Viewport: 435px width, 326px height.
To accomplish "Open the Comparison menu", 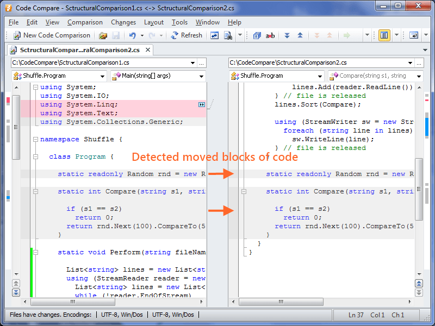I will point(85,22).
